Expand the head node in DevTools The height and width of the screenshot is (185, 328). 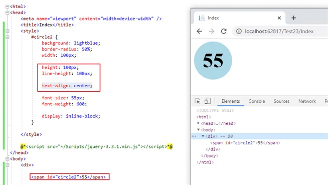(x=198, y=123)
